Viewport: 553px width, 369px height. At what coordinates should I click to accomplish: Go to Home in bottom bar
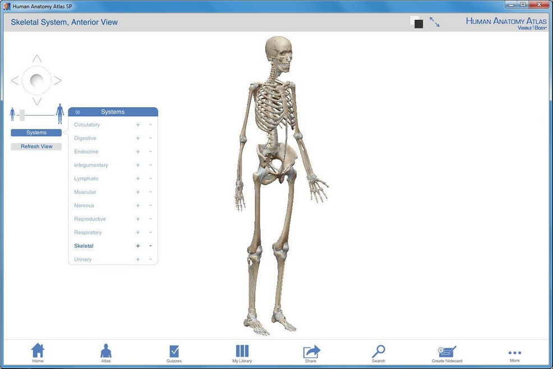click(38, 352)
